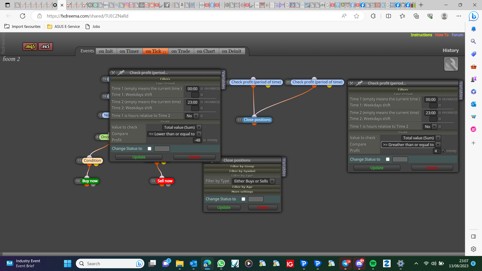This screenshot has width=482, height=271.
Task: Select Check profit block number 20
Action: [317, 82]
